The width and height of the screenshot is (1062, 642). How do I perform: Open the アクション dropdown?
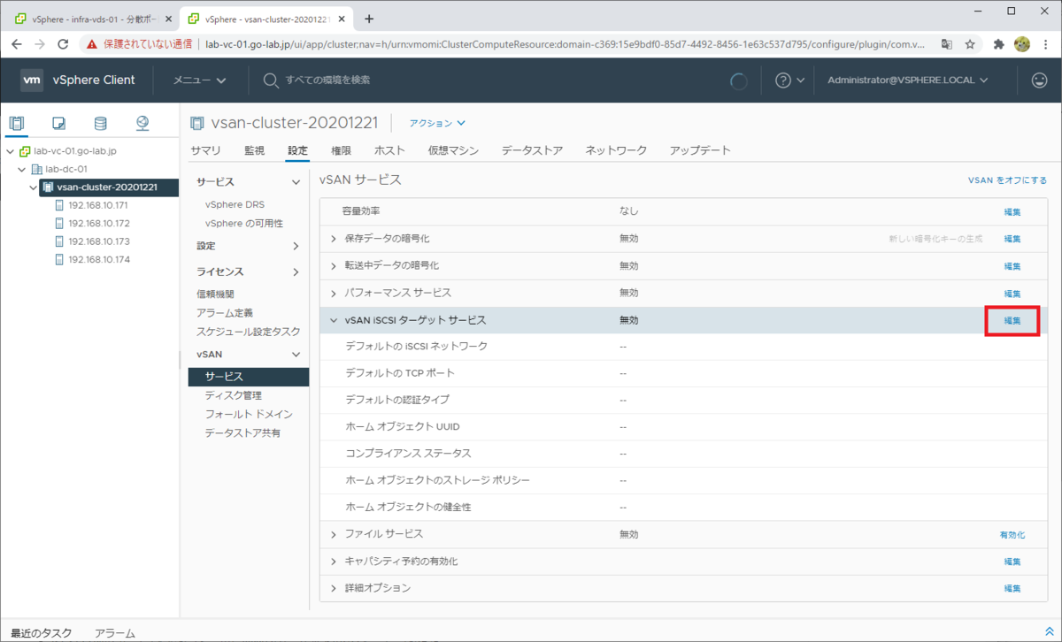tap(437, 123)
